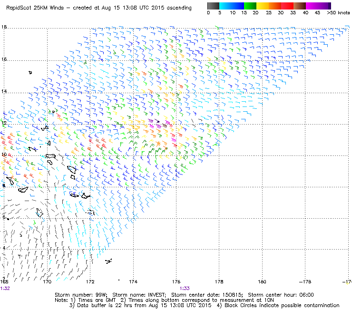Click the longitude label '-178' on bottom axis
Image resolution: width=352 pixels, height=309 pixels.
point(305,281)
